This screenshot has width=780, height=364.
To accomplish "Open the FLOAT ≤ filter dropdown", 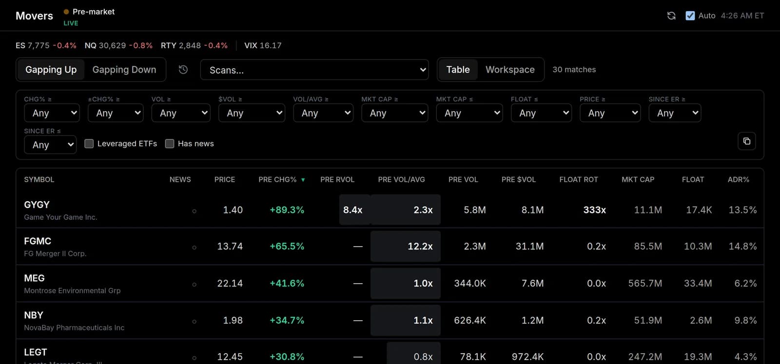I will coord(541,113).
